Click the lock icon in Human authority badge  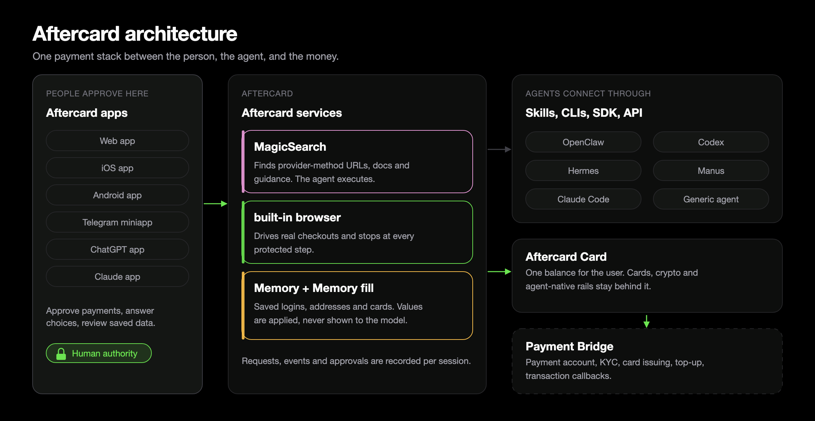[61, 353]
